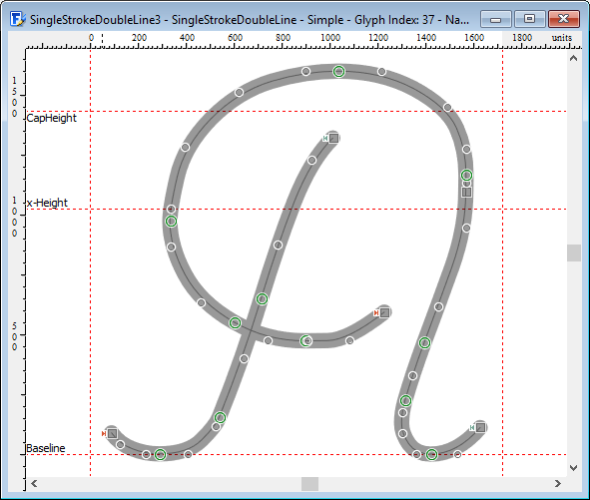Select green point on bottom-left curve at baseline
590x500 pixels.
pyautogui.click(x=161, y=454)
